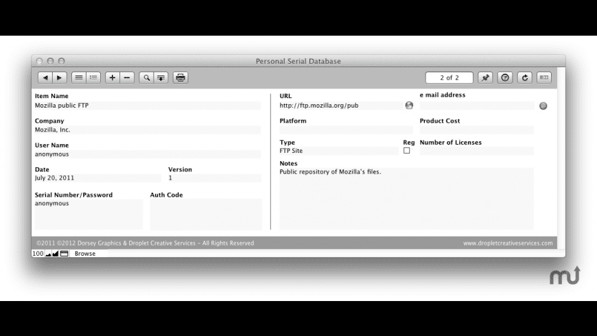Click the empty e mail address field
The image size is (597, 336).
click(x=477, y=106)
